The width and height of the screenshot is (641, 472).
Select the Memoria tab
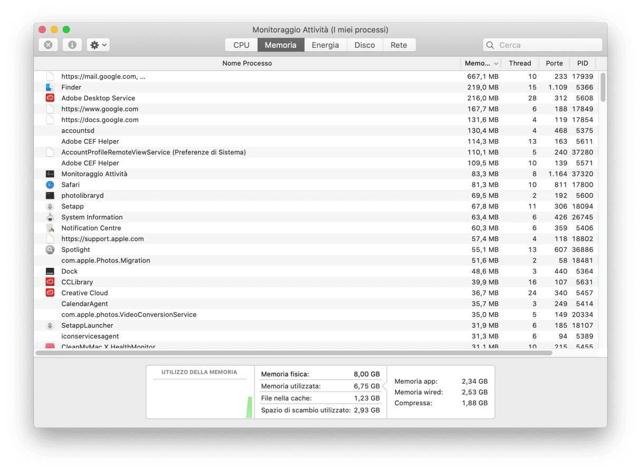click(280, 45)
